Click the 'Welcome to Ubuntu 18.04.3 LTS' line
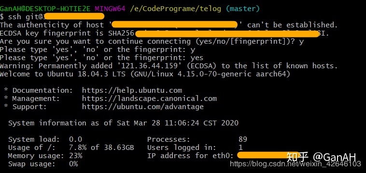The height and width of the screenshot is (173, 366). click(145, 74)
